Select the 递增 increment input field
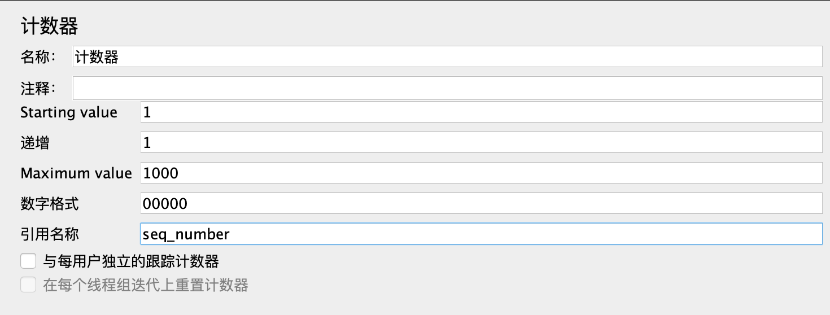 click(481, 142)
